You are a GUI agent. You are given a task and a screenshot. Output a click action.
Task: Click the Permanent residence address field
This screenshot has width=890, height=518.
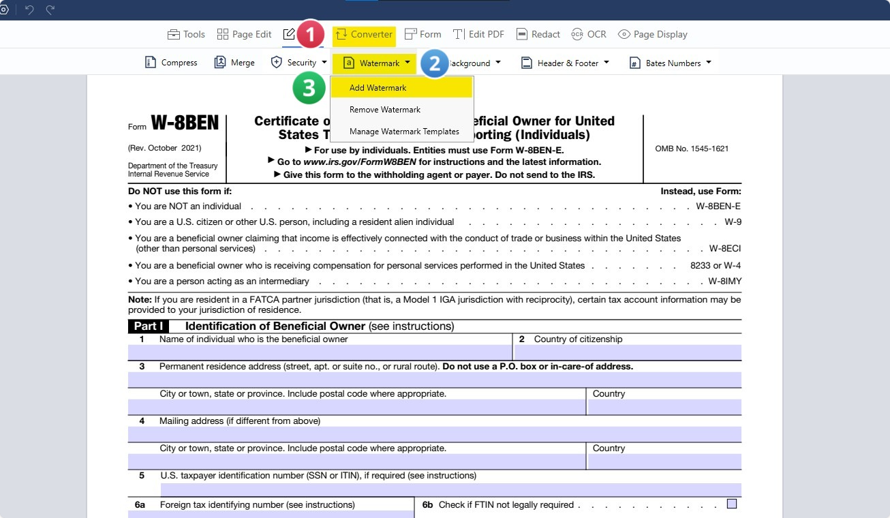[435, 380]
